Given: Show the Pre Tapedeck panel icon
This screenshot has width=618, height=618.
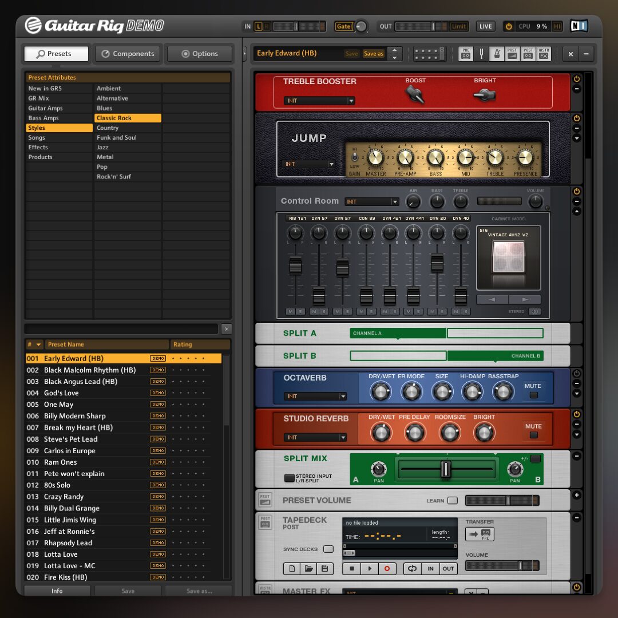Looking at the screenshot, I should pos(466,54).
